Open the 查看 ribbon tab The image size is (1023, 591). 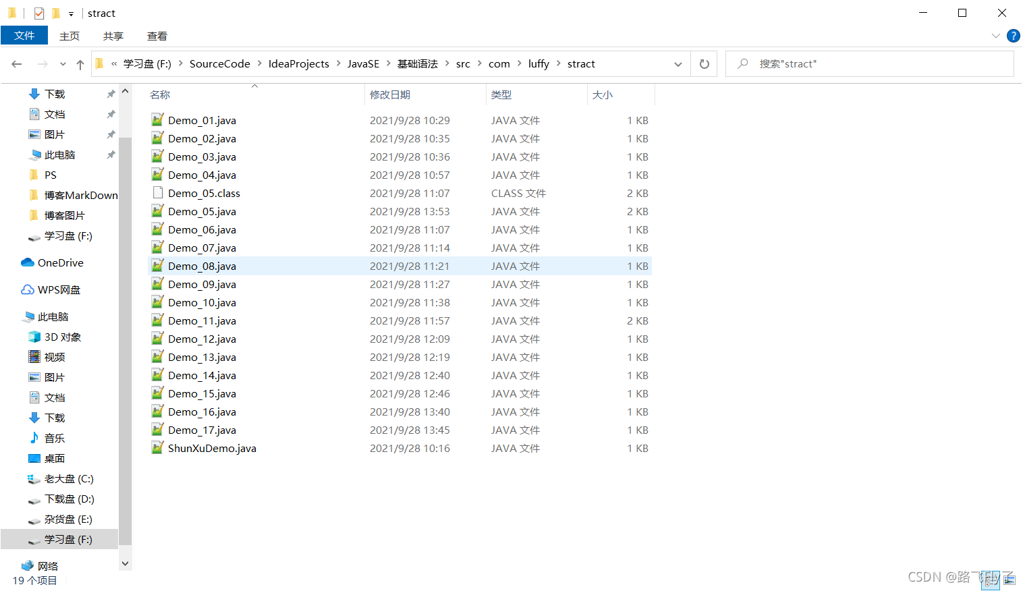[157, 36]
